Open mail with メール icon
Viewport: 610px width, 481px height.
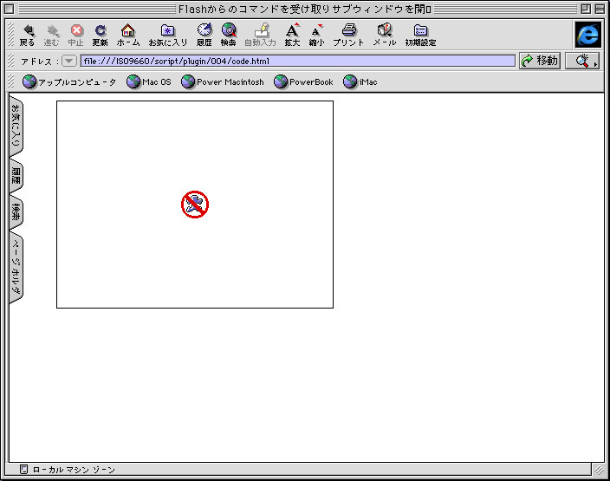pos(385,35)
